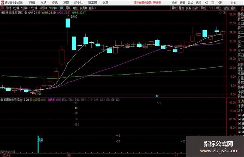This screenshot has width=244, height=157.
Task: Open the mobile phone icon in top bar
Action: [x=213, y=3]
